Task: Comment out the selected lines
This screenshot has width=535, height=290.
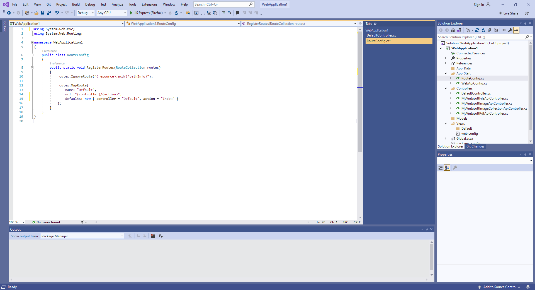Action: pyautogui.click(x=223, y=13)
